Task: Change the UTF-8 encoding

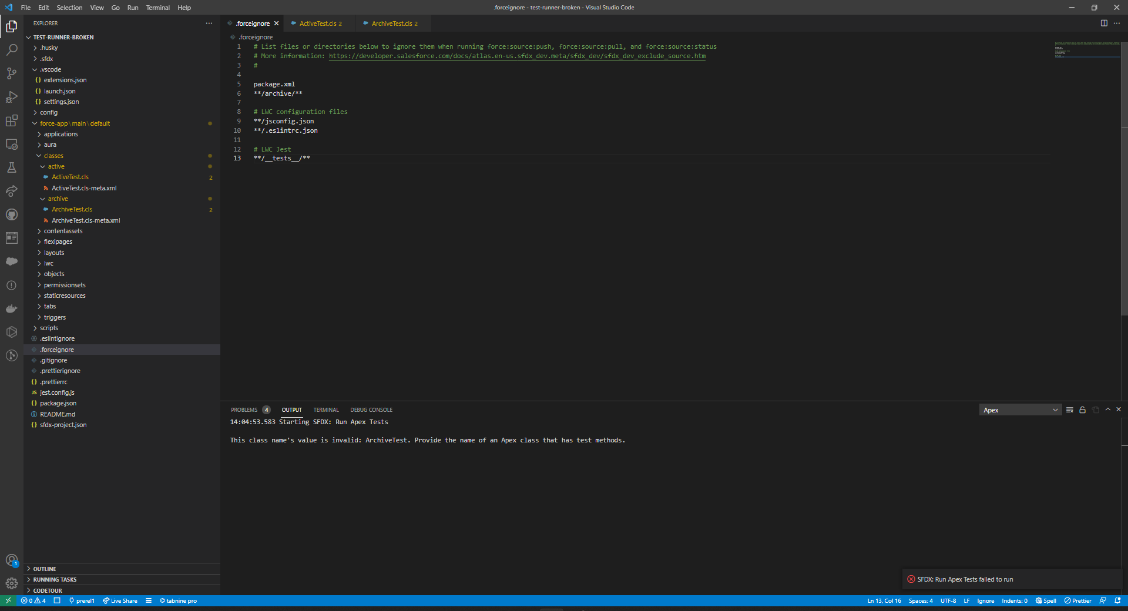Action: tap(948, 600)
